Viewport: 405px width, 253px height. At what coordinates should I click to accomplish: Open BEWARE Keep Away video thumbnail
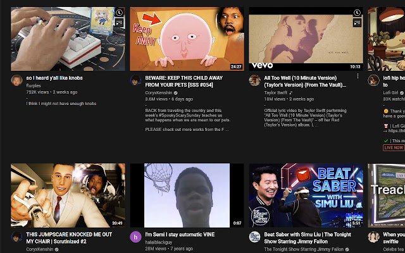click(x=187, y=39)
